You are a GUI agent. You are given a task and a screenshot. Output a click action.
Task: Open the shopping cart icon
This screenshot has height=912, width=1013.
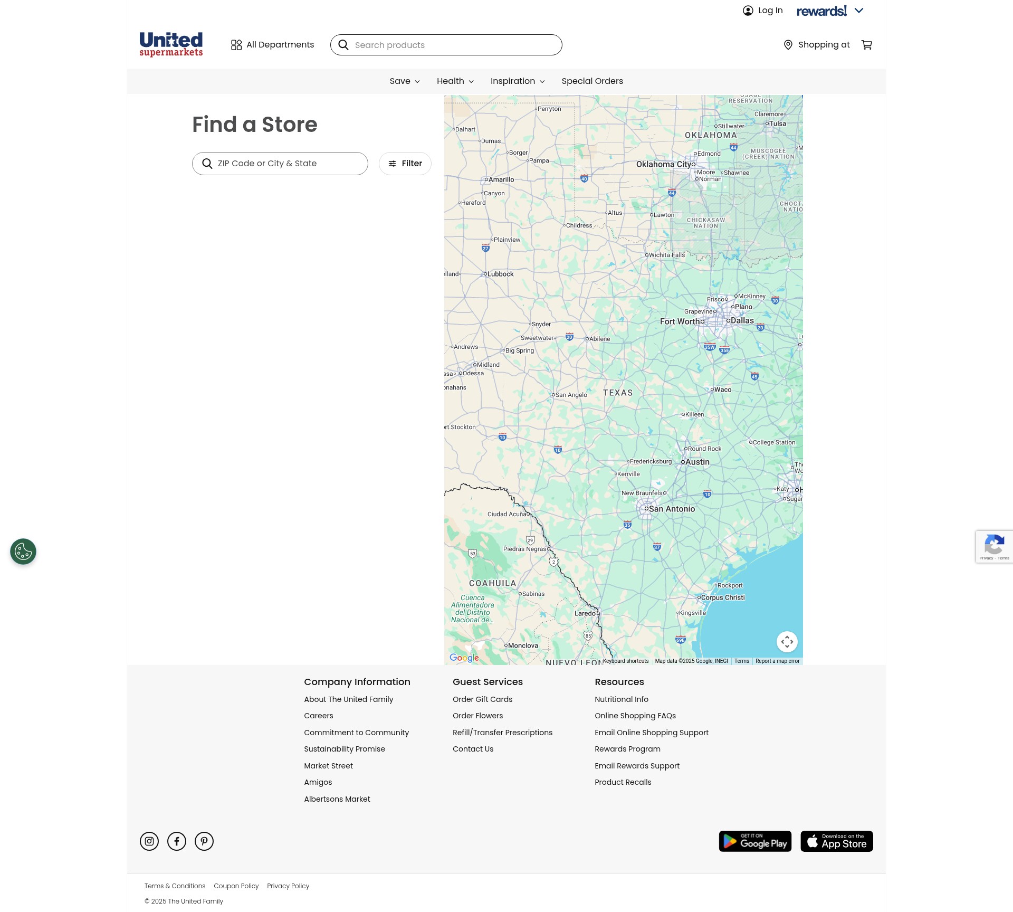click(x=867, y=45)
